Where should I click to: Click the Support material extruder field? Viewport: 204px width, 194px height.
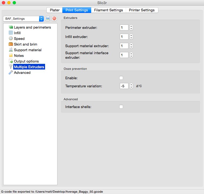point(124,46)
